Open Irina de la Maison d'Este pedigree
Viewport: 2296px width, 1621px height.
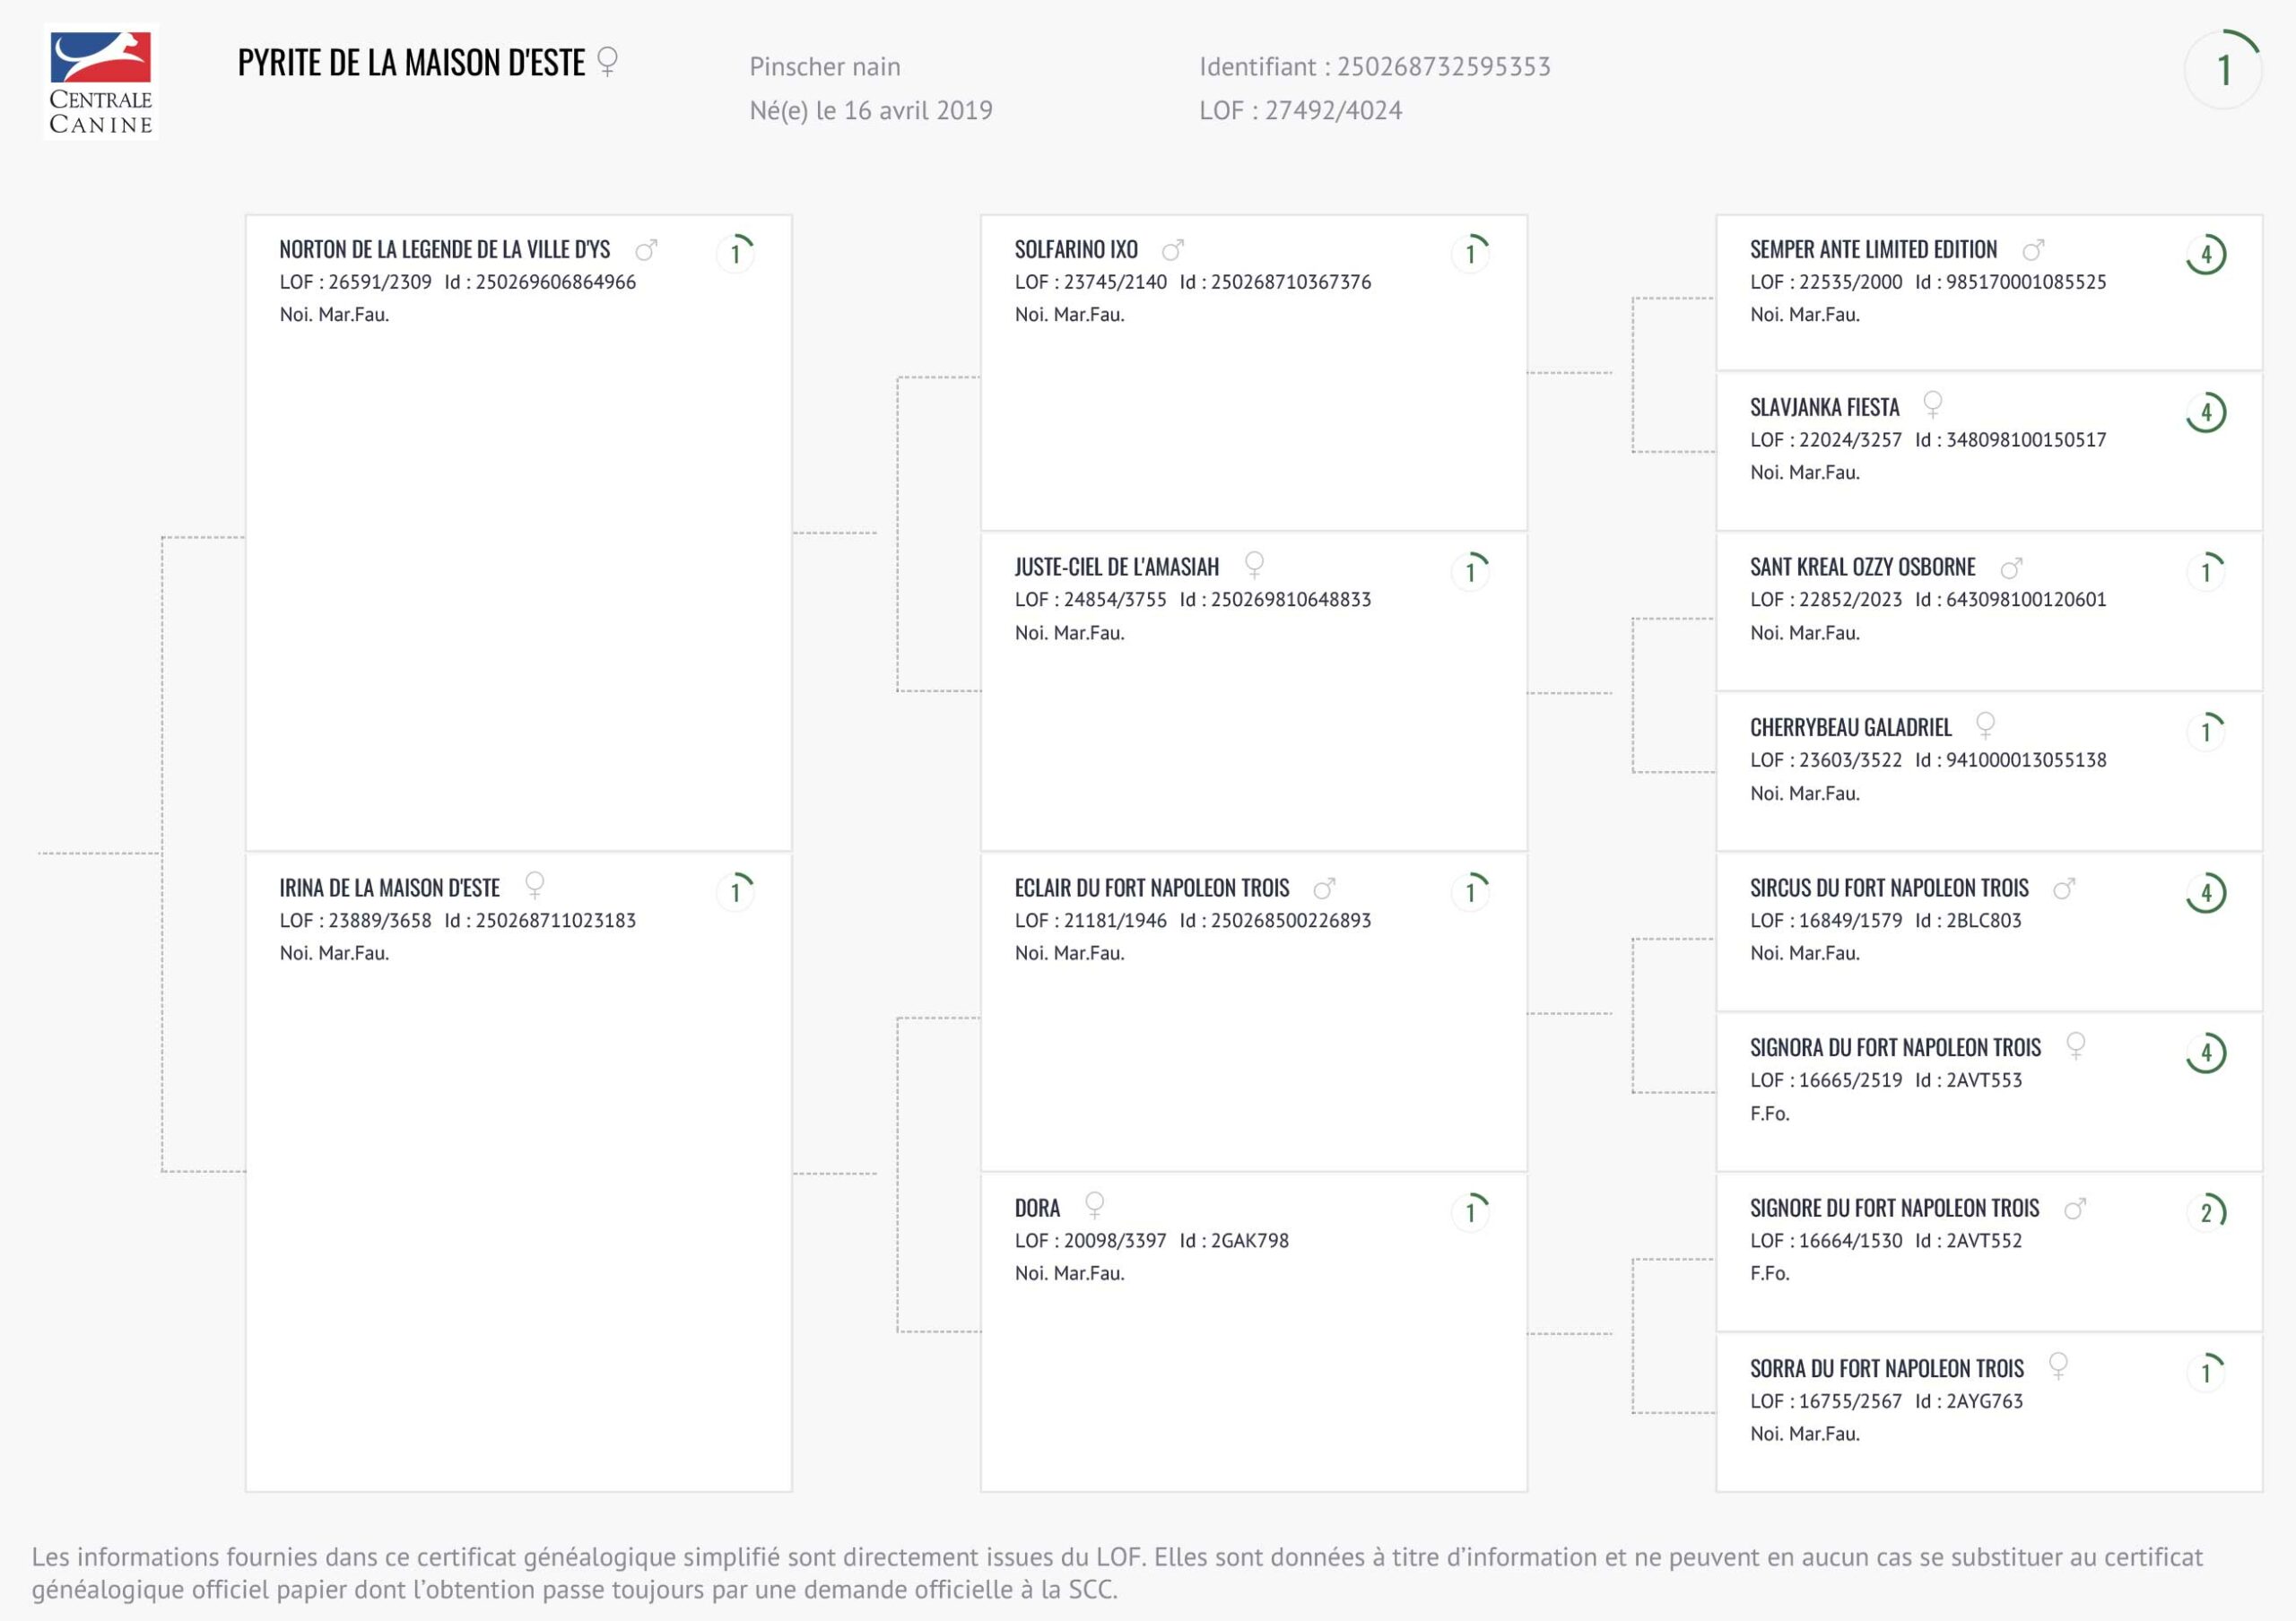389,889
